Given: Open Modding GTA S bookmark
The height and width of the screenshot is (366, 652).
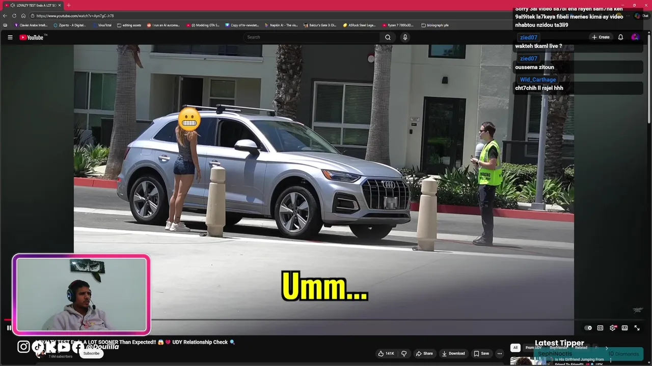Looking at the screenshot, I should (203, 25).
